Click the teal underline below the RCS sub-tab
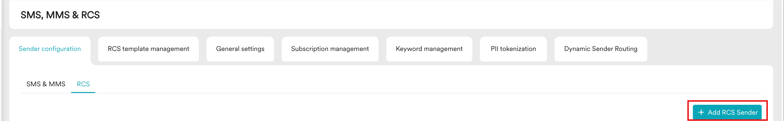Viewport: 784px width, 121px height. click(83, 92)
